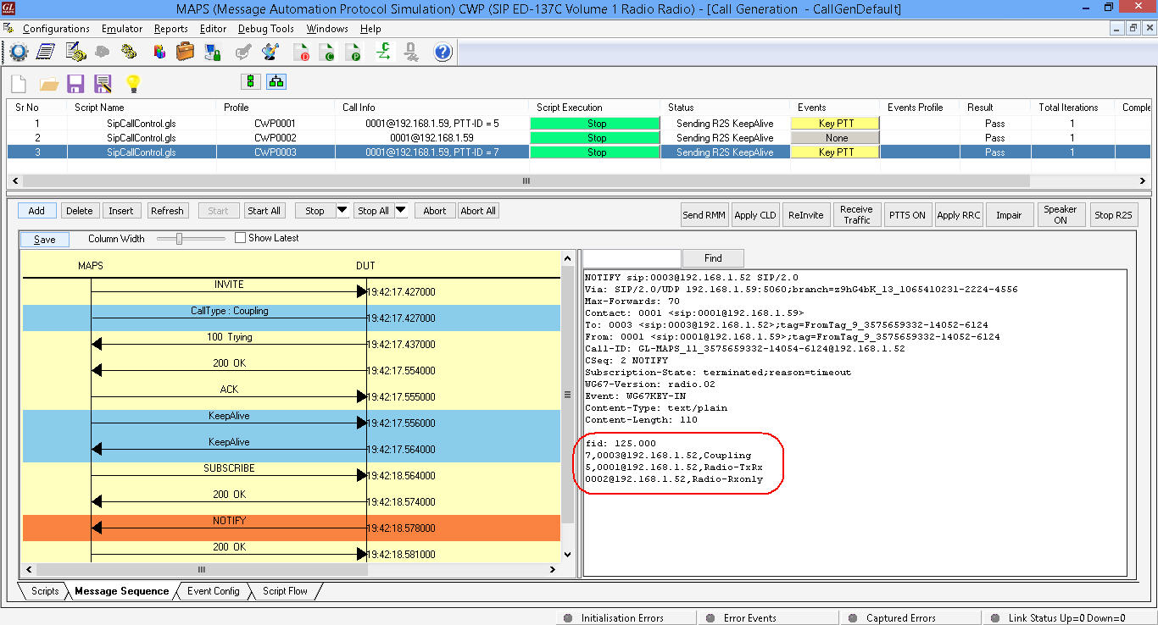Click the colored books icon in toolbar
Image resolution: width=1158 pixels, height=625 pixels.
click(x=159, y=53)
